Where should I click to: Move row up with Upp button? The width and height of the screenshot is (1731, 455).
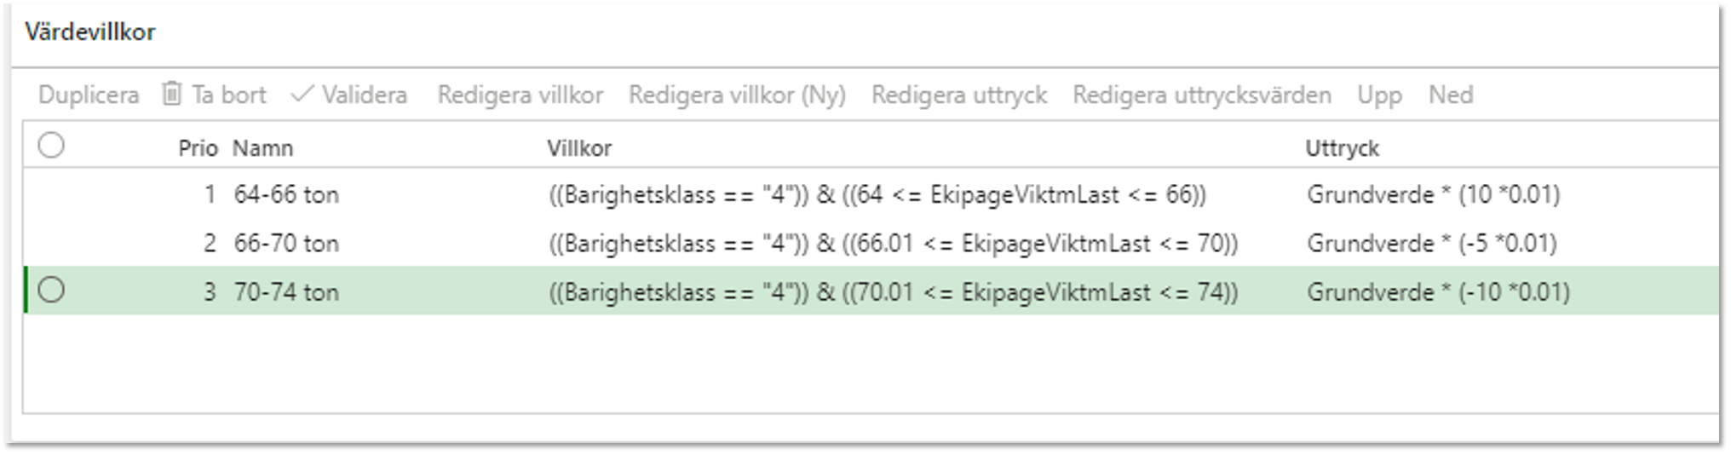pyautogui.click(x=1379, y=95)
